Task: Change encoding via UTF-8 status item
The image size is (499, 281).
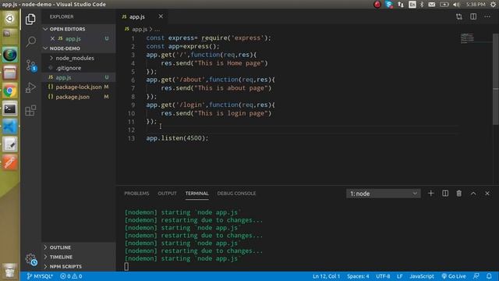Action: (x=383, y=276)
